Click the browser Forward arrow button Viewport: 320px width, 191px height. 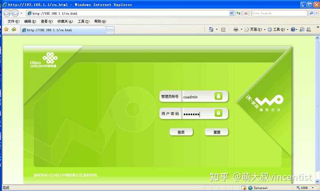point(15,13)
